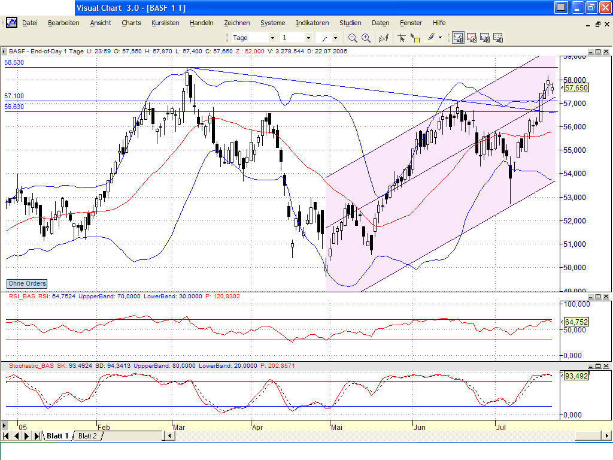Switch to the Blatt 2 tab
The height and width of the screenshot is (460, 613).
point(87,436)
